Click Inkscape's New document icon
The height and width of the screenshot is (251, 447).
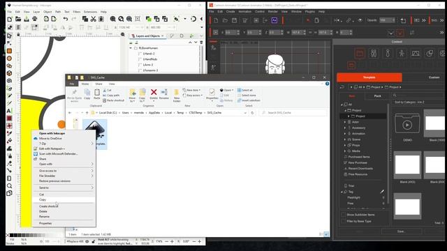tap(10, 19)
